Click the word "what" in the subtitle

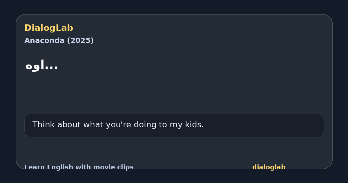pos(93,125)
